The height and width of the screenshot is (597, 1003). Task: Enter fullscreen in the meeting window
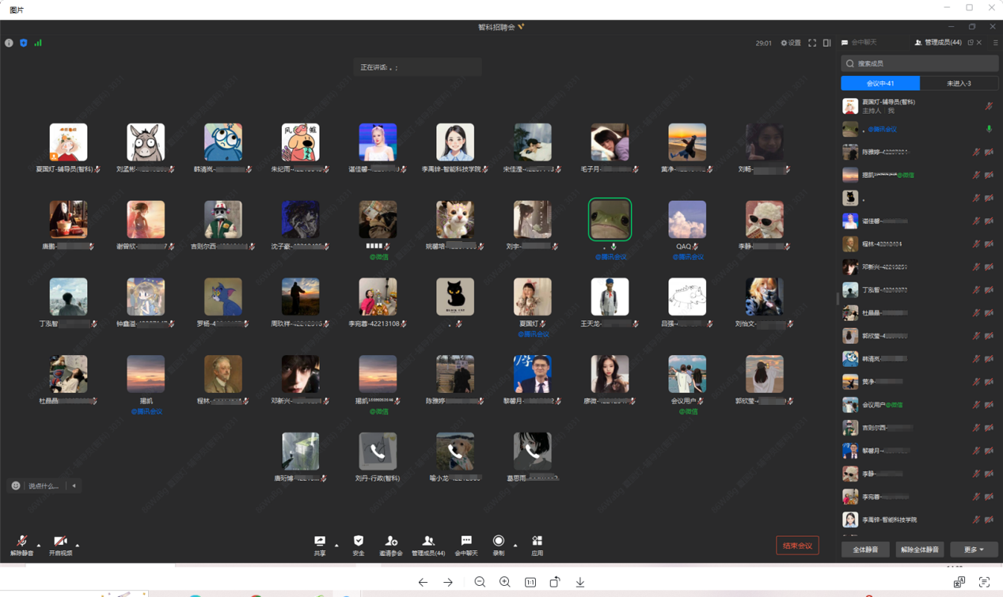[812, 43]
